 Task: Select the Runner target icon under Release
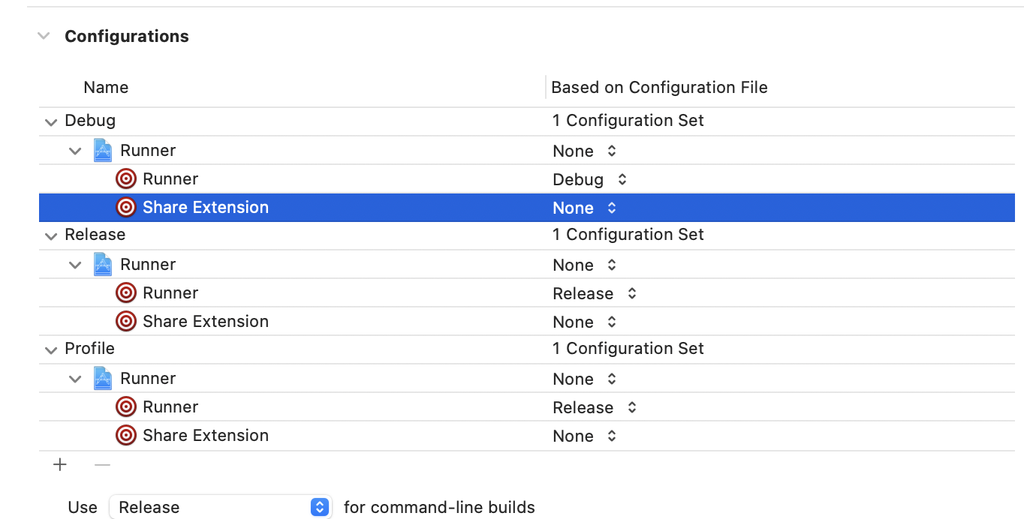coord(125,292)
